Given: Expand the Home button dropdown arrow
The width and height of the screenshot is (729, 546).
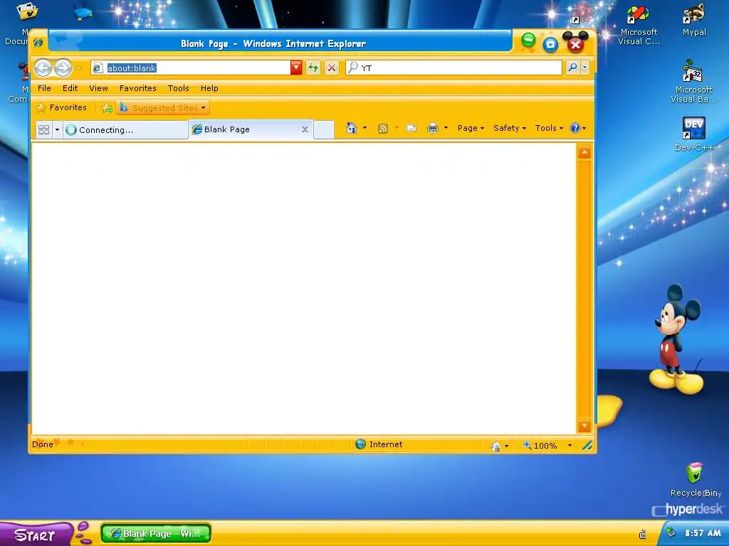Looking at the screenshot, I should (x=364, y=128).
